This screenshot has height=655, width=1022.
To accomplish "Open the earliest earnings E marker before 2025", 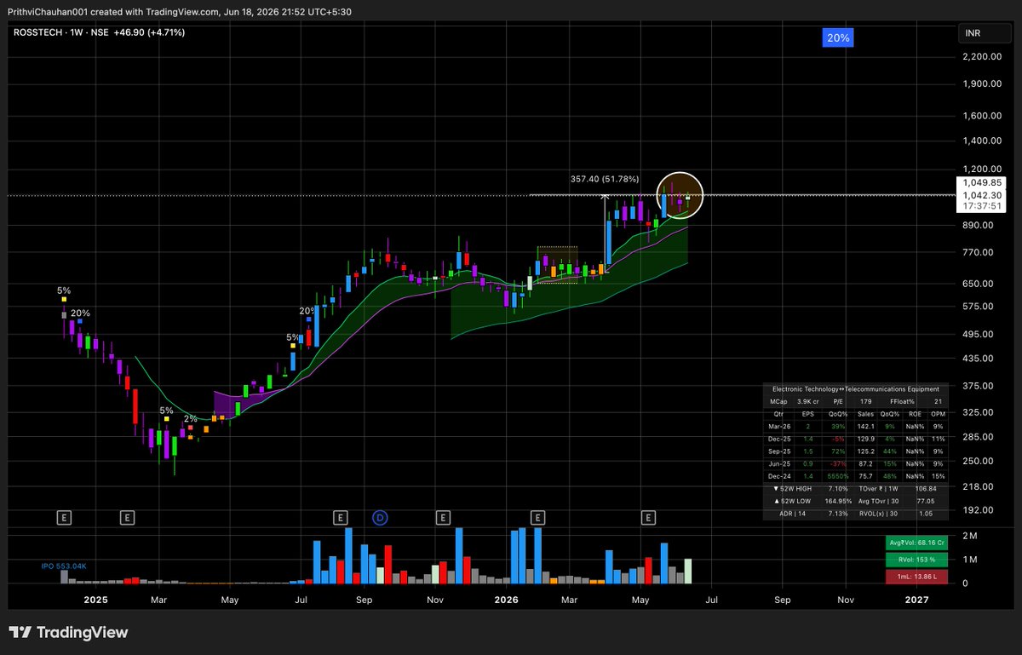I will pos(63,517).
